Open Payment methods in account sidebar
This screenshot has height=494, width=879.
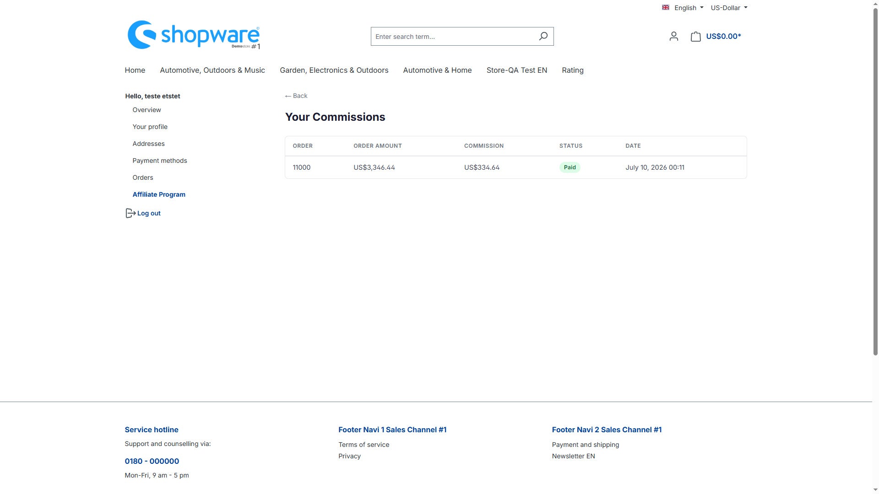click(160, 161)
